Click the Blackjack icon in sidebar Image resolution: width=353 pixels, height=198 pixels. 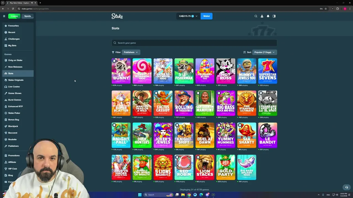[6, 126]
